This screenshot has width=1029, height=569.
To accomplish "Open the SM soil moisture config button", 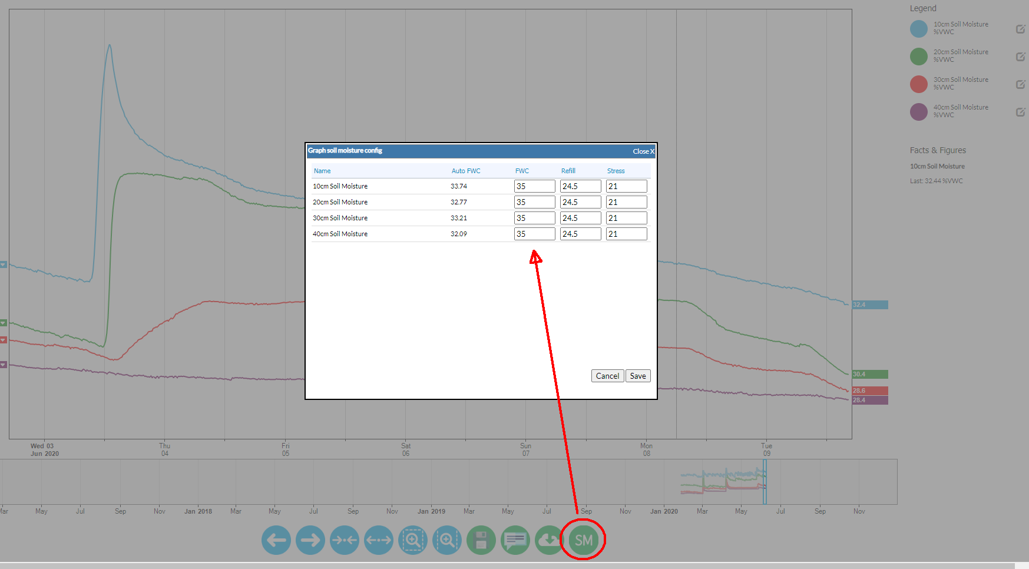I will click(583, 540).
